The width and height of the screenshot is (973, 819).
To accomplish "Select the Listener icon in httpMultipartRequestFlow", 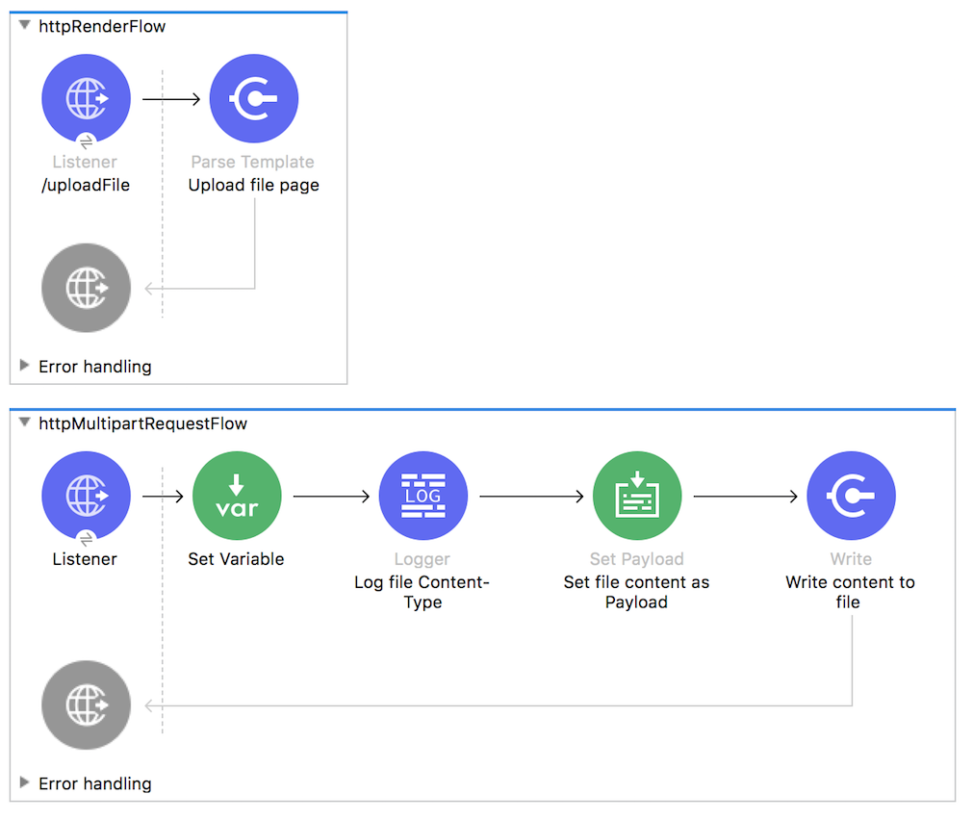I will [x=86, y=495].
